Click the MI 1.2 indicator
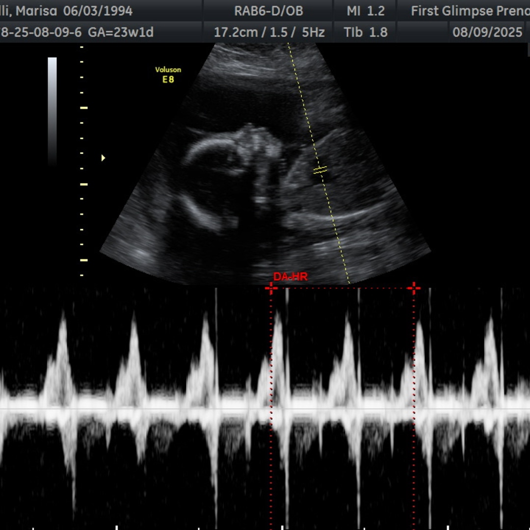Screen dimensions: 530x530 click(x=366, y=11)
